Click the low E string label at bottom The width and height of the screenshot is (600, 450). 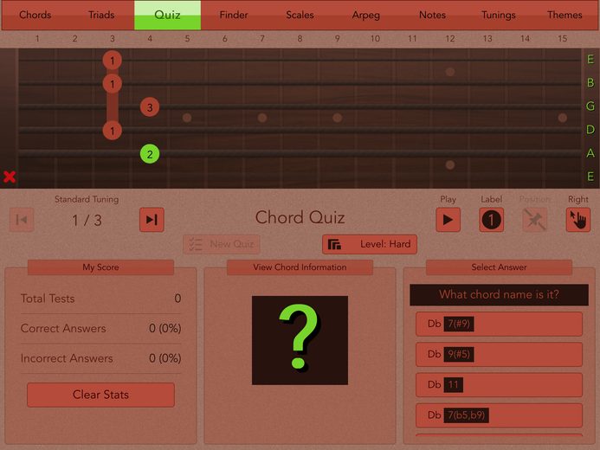coord(590,177)
